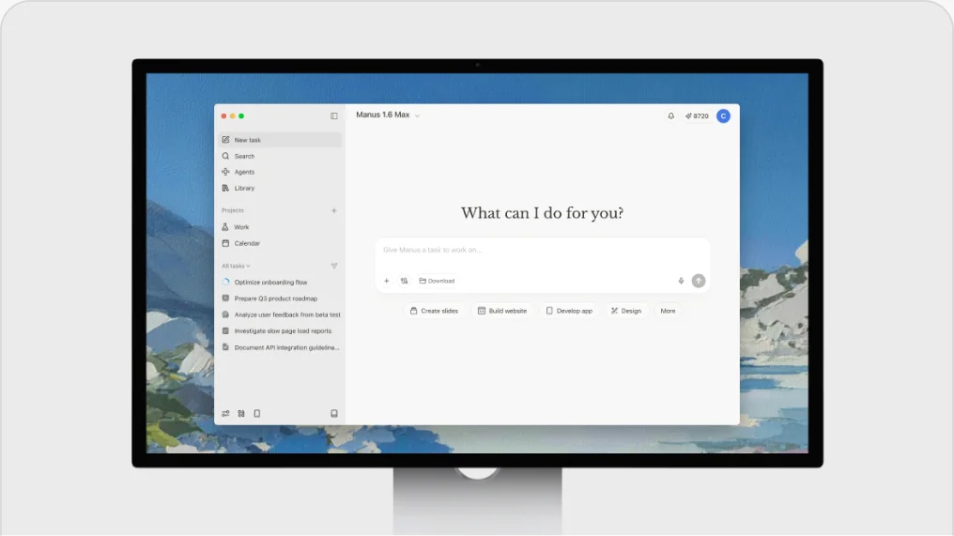Click the connectors icon at sidebar bottom
This screenshot has width=954, height=536.
coord(241,414)
